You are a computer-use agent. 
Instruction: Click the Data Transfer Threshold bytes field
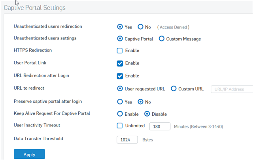click(127, 139)
